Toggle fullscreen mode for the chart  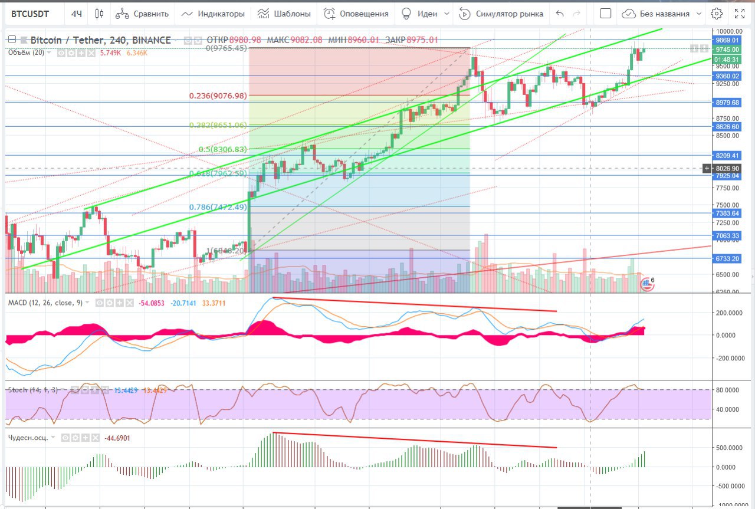(740, 13)
